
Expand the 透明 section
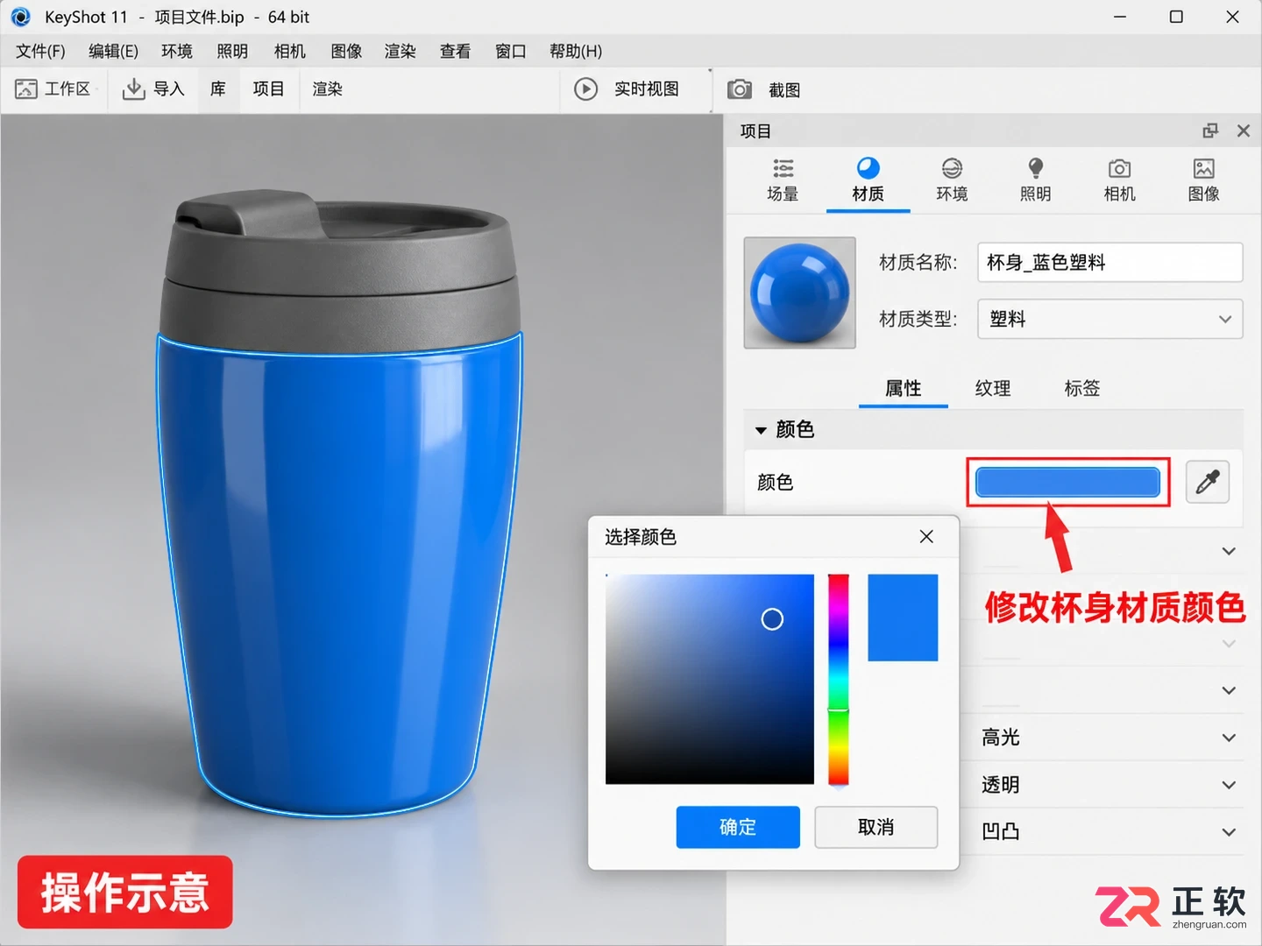pyautogui.click(x=1229, y=785)
